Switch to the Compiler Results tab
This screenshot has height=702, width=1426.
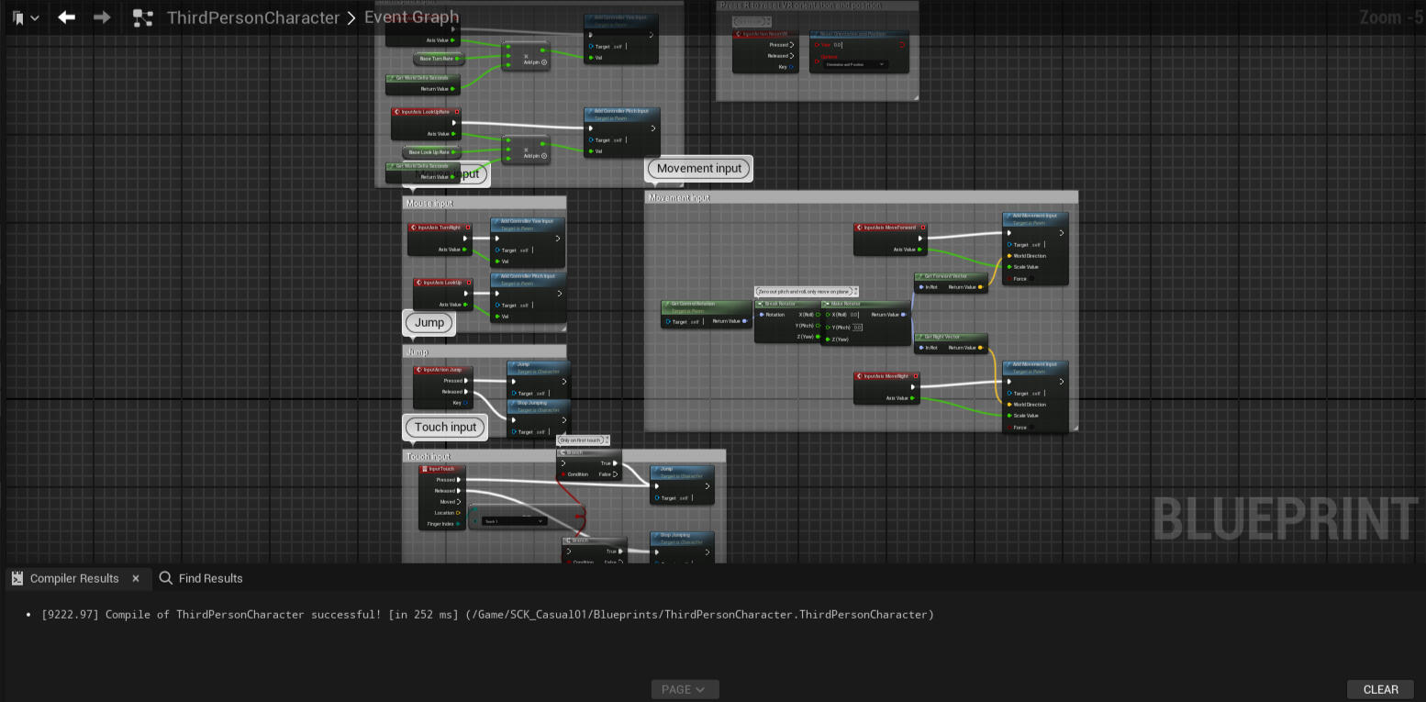pyautogui.click(x=73, y=578)
